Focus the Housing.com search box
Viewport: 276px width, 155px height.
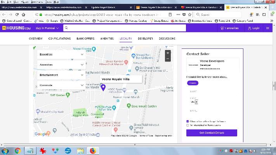pyautogui.click(x=125, y=28)
